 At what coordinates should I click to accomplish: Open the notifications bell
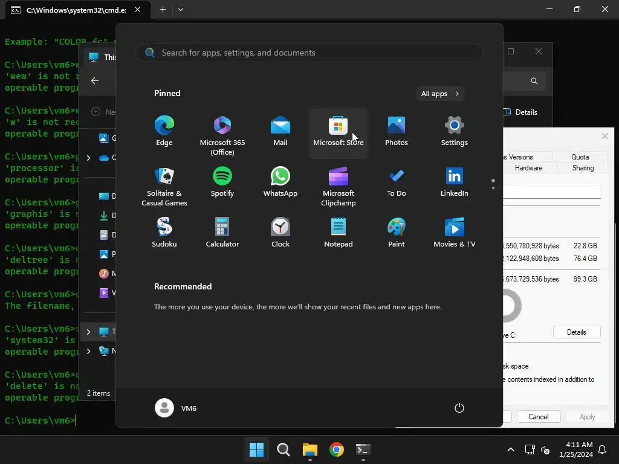pos(603,449)
